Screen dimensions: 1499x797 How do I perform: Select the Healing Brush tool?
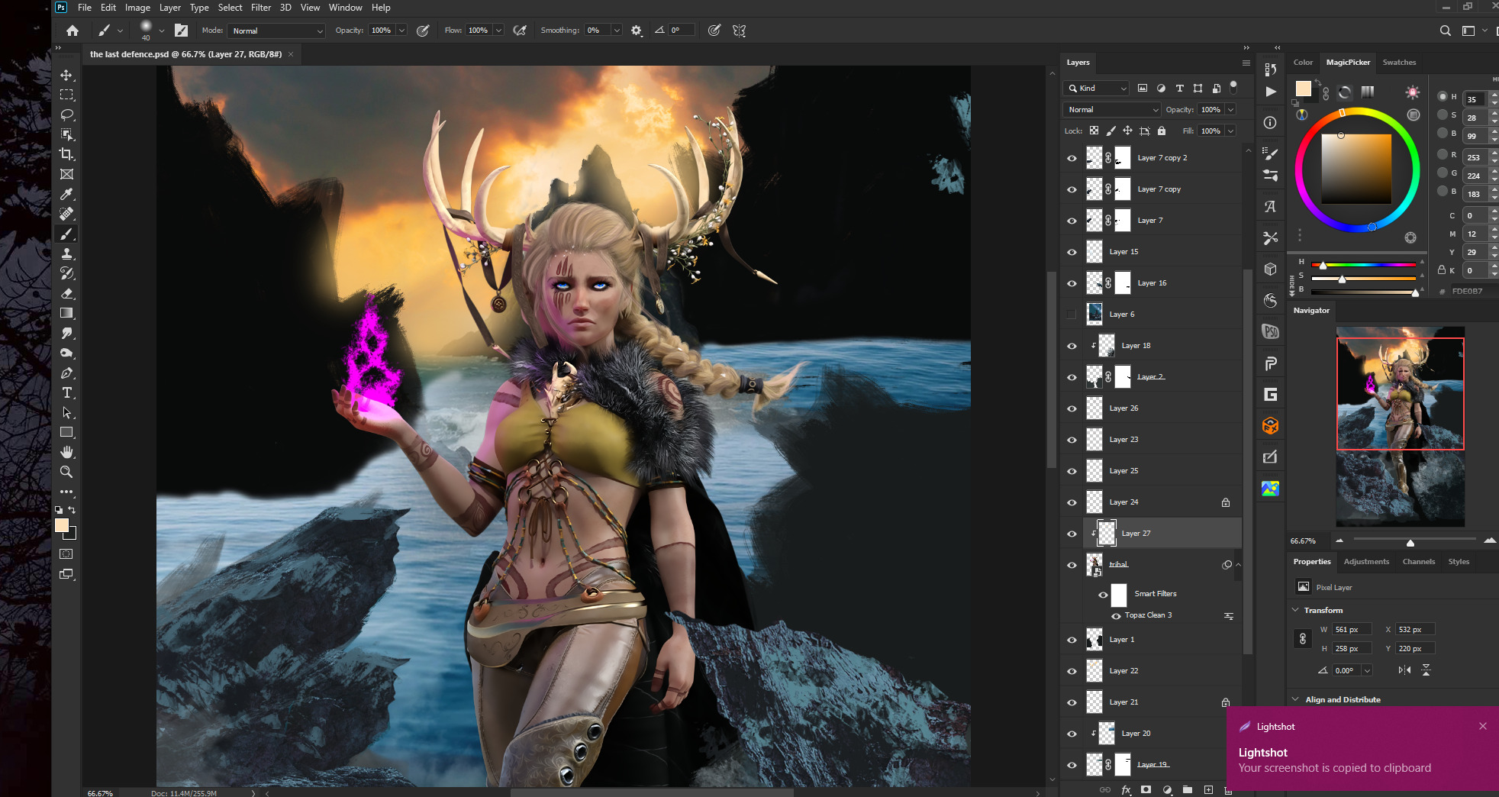[x=66, y=214]
